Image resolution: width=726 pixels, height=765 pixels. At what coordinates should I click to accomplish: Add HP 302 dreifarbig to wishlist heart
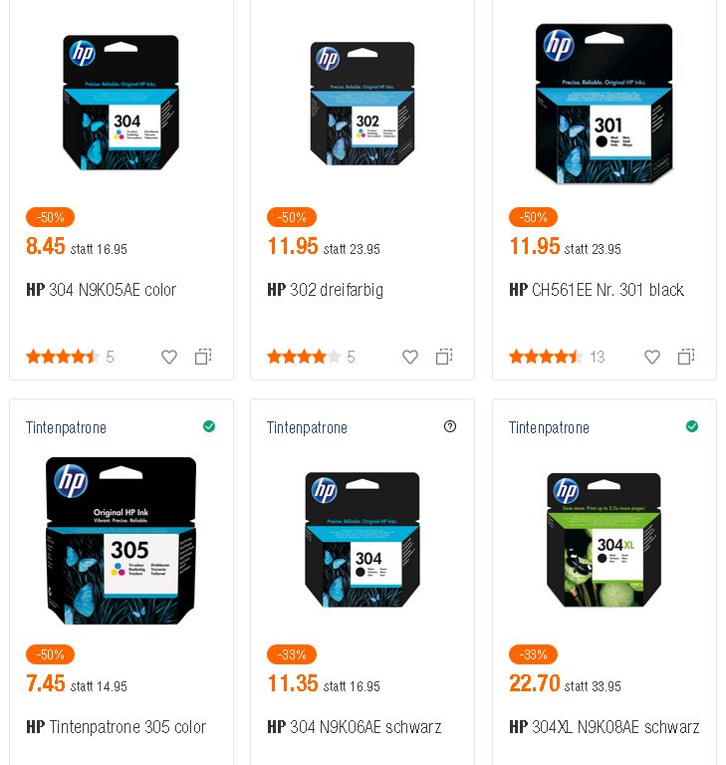(410, 358)
